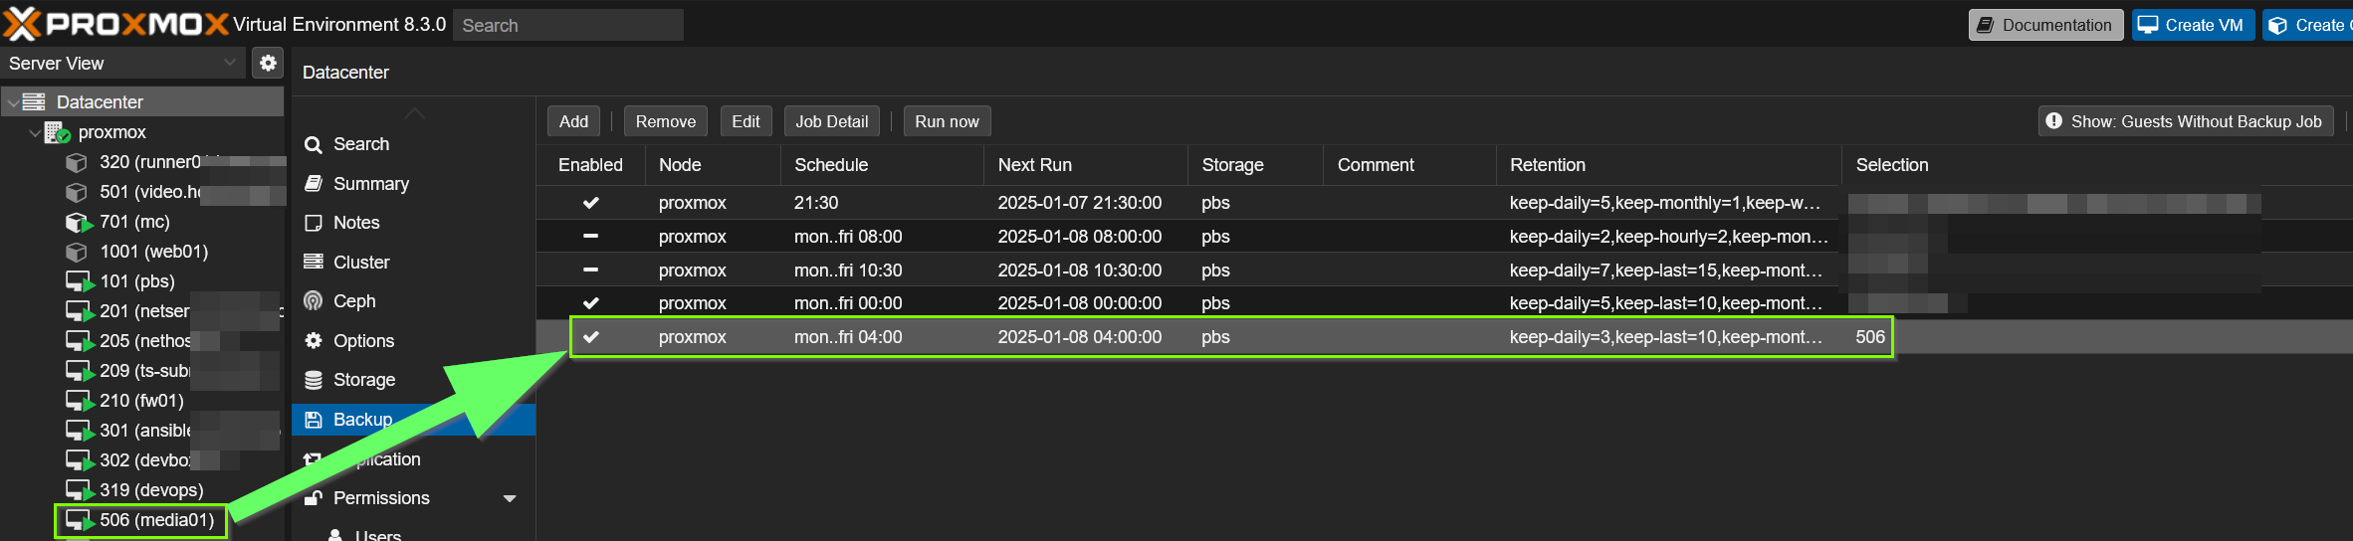Viewport: 2353px width, 541px height.
Task: Click retention cell keep-daily=2,keep-hourly=2
Action: (1668, 237)
